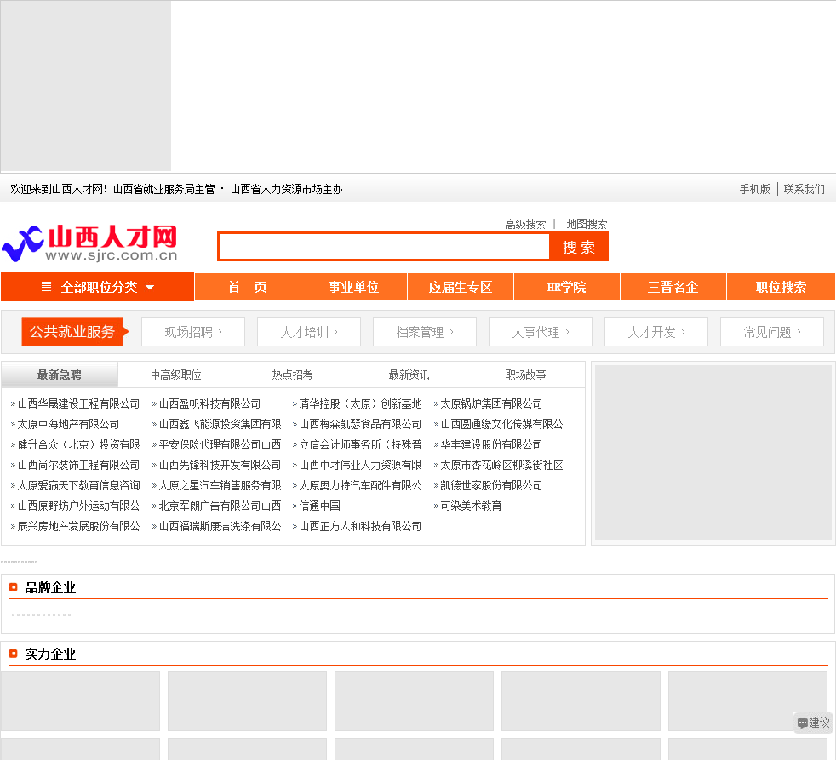Screen dimensions: 836x760
Task: Open 太原之星汽车销售服务有限 listing
Action: pos(220,485)
